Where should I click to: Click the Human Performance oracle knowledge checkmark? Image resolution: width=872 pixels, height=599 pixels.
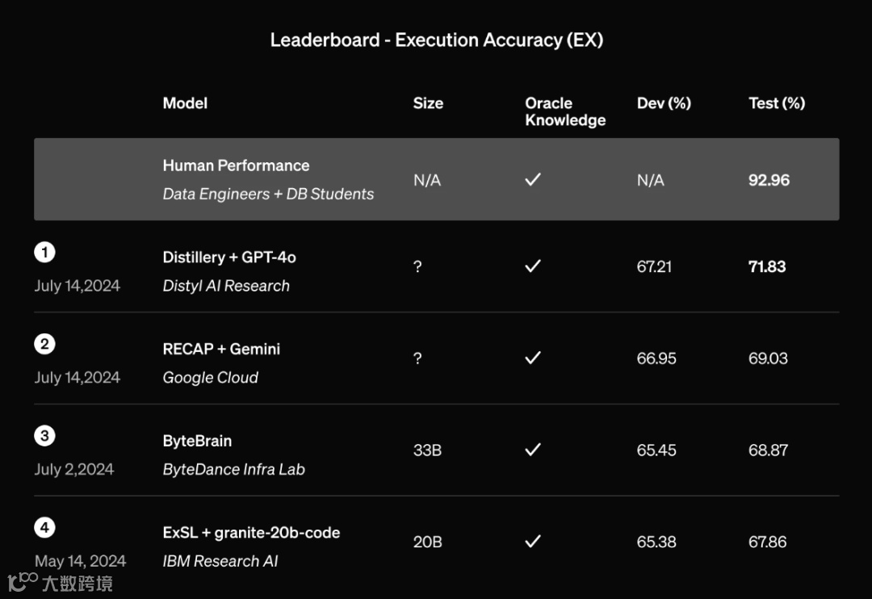(x=533, y=179)
